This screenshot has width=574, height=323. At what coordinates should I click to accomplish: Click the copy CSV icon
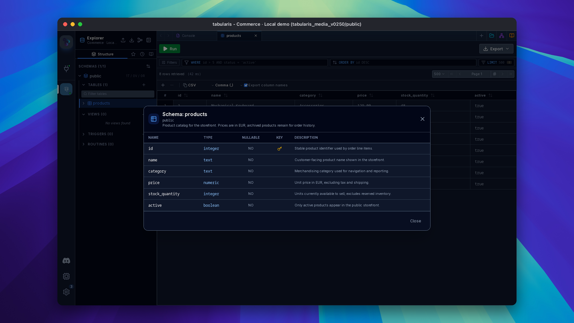[x=185, y=85]
